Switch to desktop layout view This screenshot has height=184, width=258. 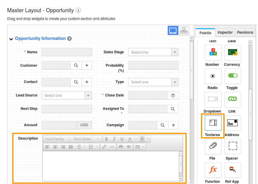click(x=173, y=31)
